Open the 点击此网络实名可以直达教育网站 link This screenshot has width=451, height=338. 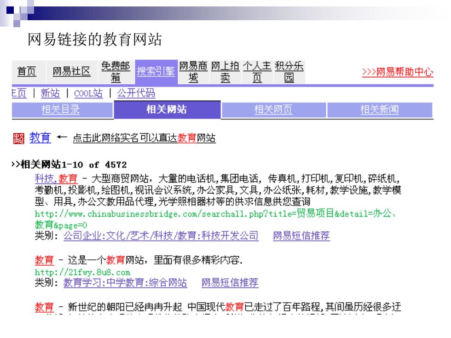tap(145, 138)
